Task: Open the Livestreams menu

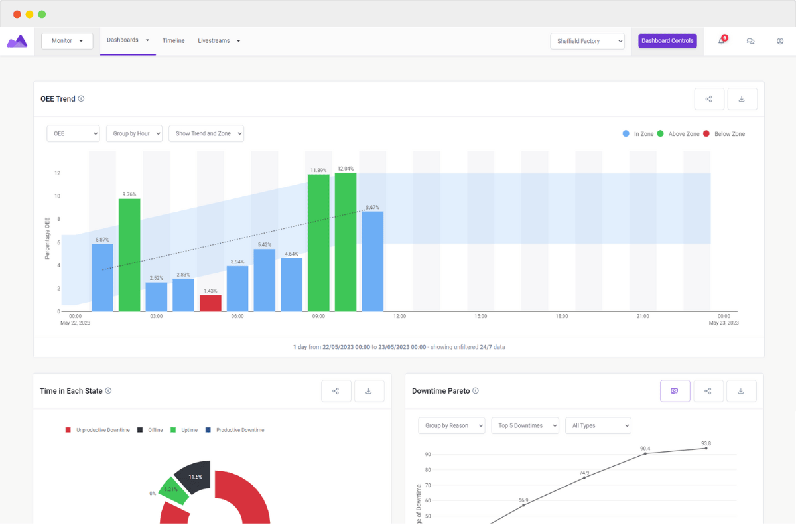Action: pos(219,41)
